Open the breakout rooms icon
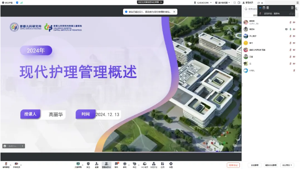Viewport: 301px width, 171px height. pyautogui.click(x=153, y=164)
